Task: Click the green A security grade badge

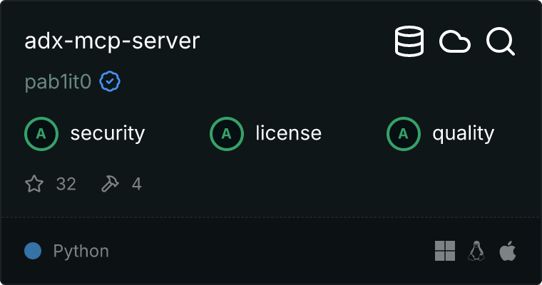Action: pos(41,133)
